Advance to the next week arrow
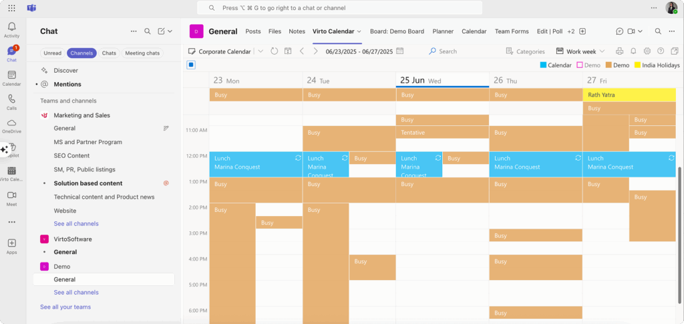The width and height of the screenshot is (684, 324). click(x=315, y=51)
